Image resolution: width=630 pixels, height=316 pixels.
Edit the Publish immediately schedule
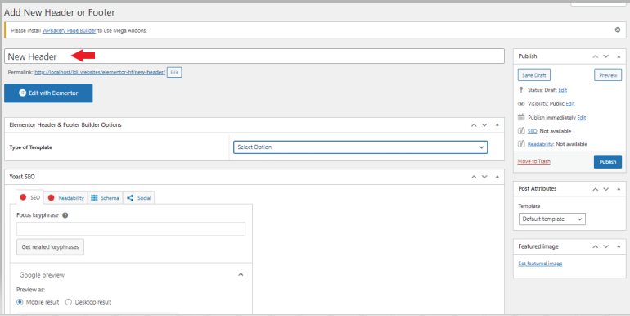point(582,117)
